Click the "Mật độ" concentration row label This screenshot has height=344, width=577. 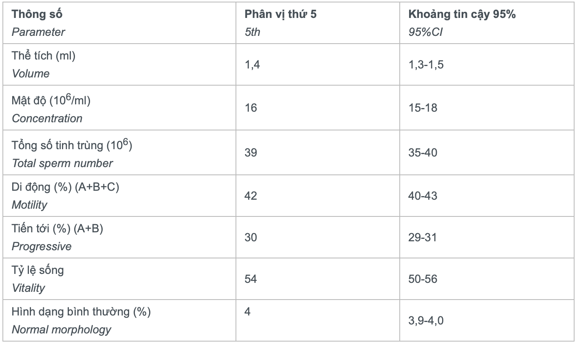(x=51, y=100)
